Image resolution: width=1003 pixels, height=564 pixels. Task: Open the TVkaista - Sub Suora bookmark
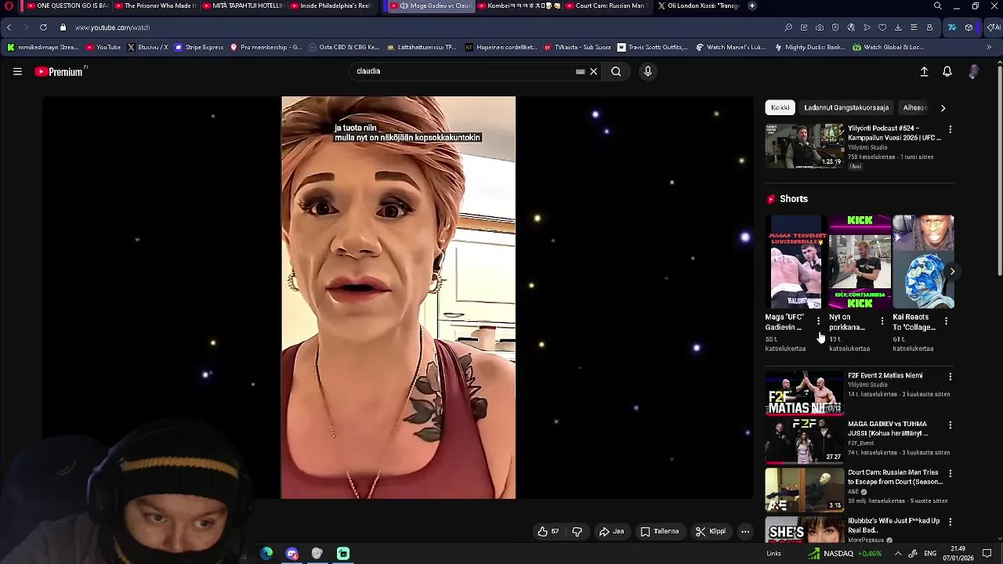(x=577, y=47)
